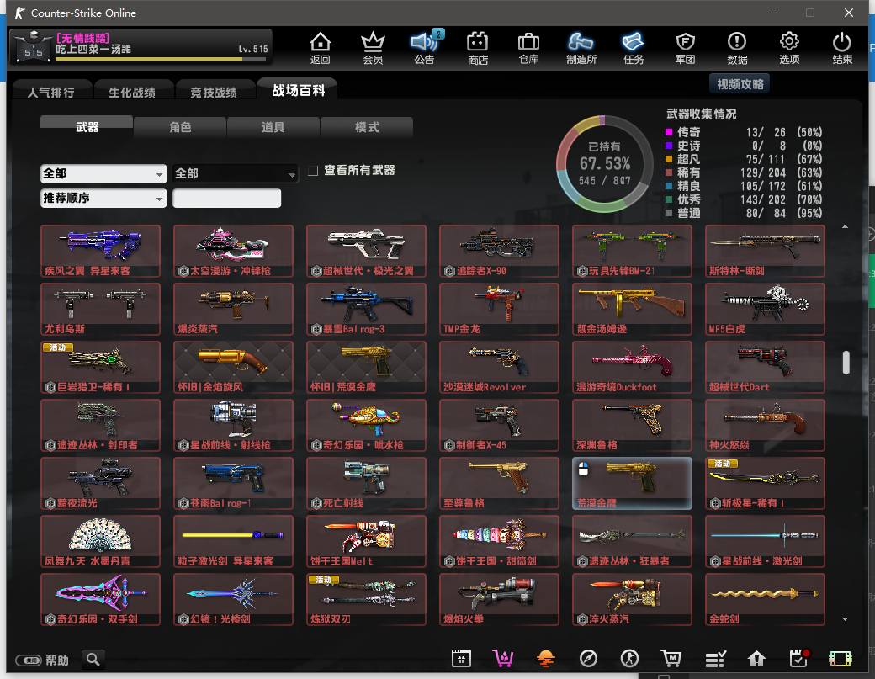This screenshot has height=679, width=875.
Task: Click the 优秀 green rarity color swatch
Action: click(x=669, y=199)
